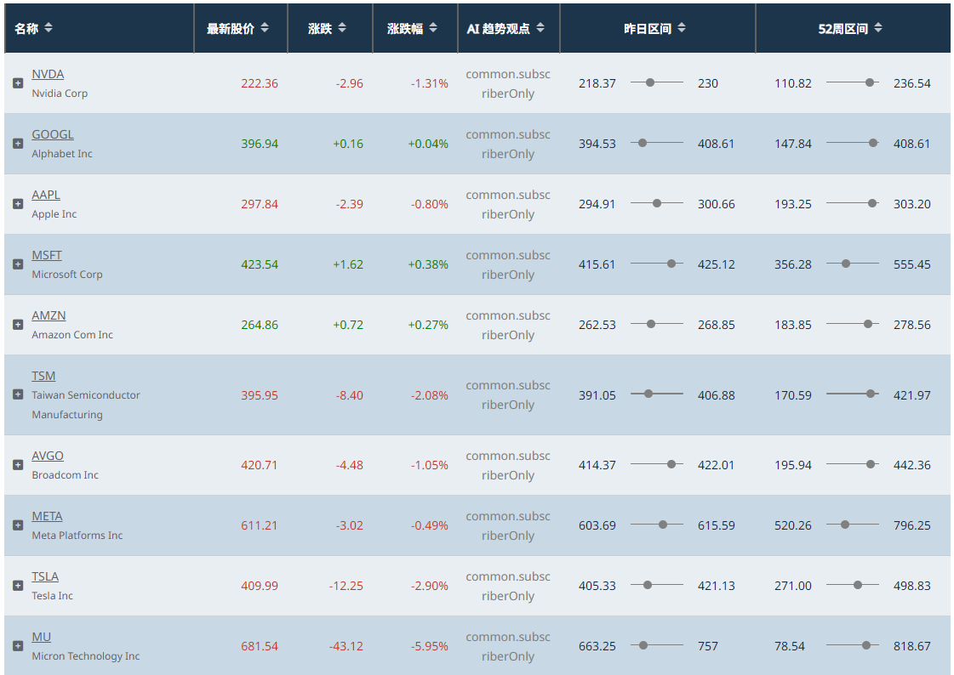
Task: Sort by 涨跌幅 column arrows
Action: [x=433, y=28]
